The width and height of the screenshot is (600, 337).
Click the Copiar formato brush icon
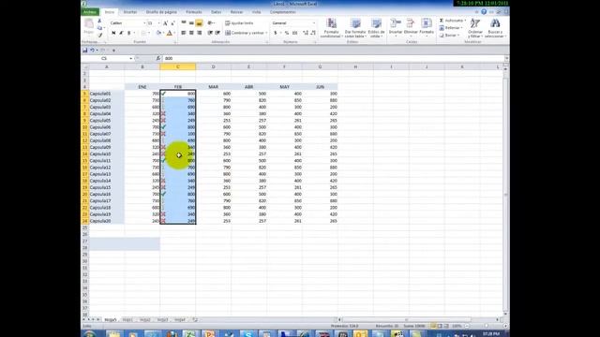click(x=100, y=35)
